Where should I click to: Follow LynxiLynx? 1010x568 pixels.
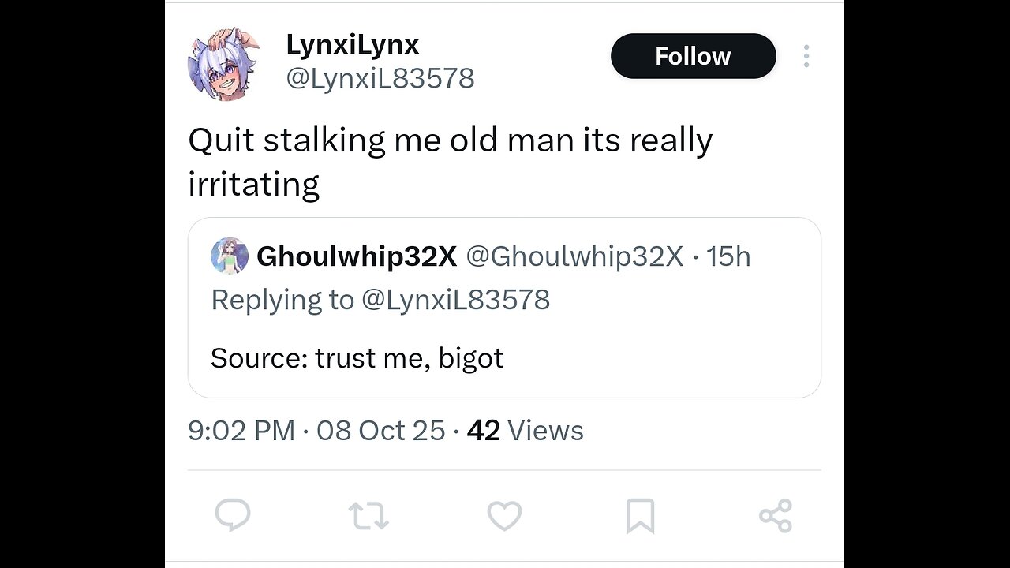(693, 56)
